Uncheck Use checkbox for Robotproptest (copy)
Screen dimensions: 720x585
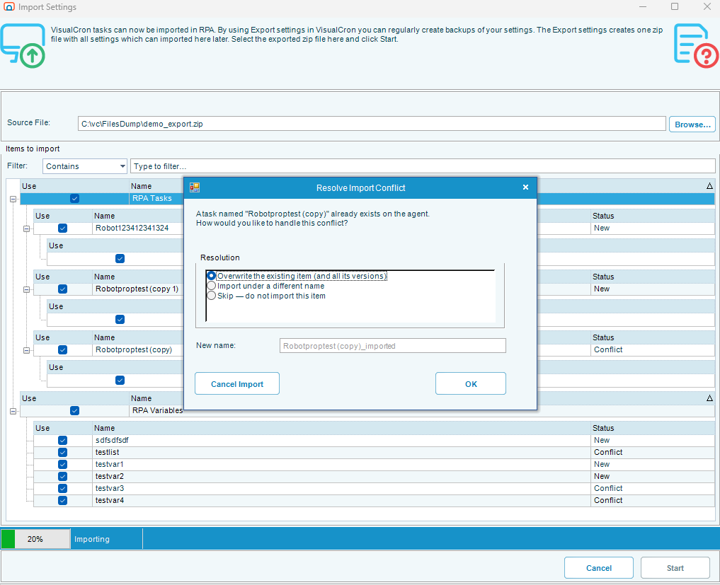[62, 349]
